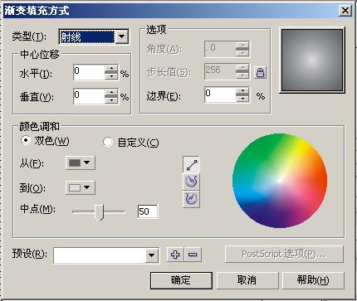Increase 边界 value with up arrow

click(242, 91)
